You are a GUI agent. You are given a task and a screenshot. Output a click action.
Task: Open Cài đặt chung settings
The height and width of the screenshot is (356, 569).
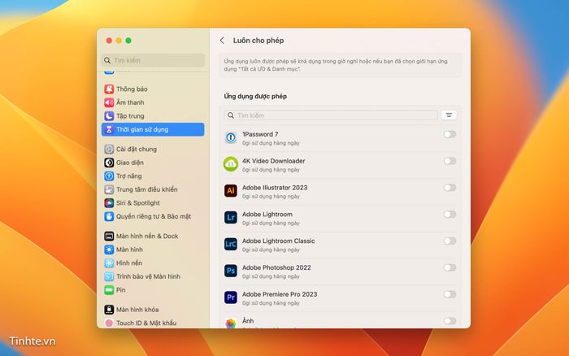coord(153,150)
